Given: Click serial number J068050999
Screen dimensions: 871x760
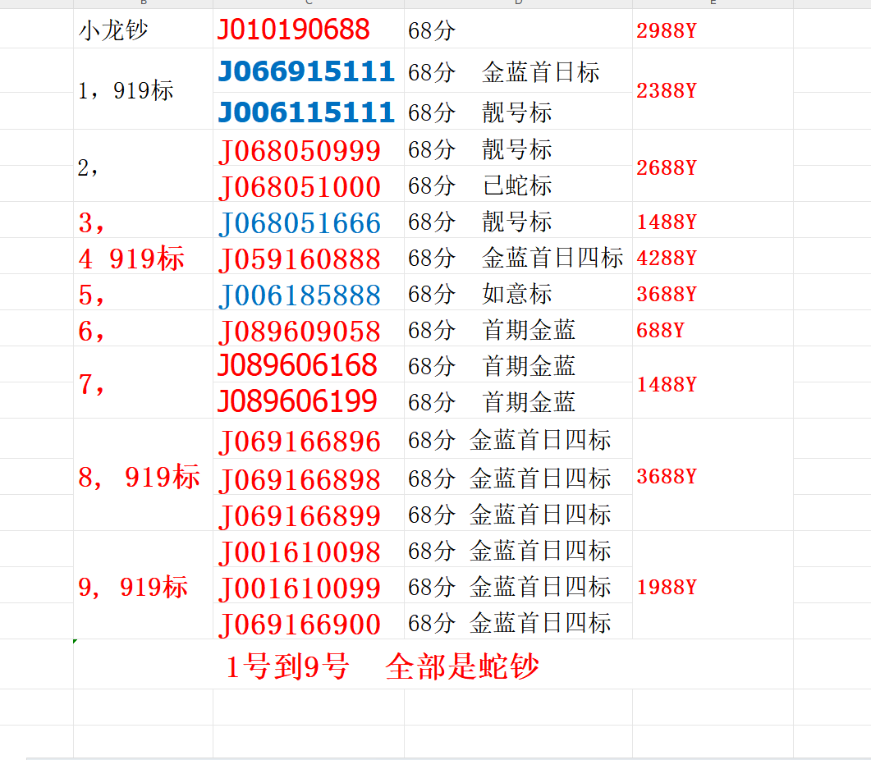Looking at the screenshot, I should (x=299, y=150).
